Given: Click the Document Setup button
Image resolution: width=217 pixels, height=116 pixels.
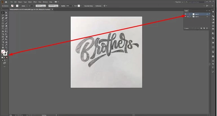Looking at the screenshot, I should pos(88,6).
